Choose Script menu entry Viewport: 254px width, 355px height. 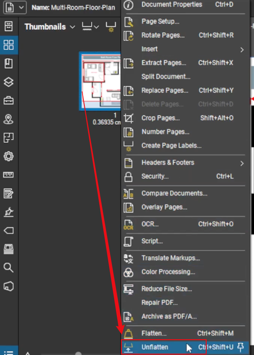pyautogui.click(x=185, y=241)
